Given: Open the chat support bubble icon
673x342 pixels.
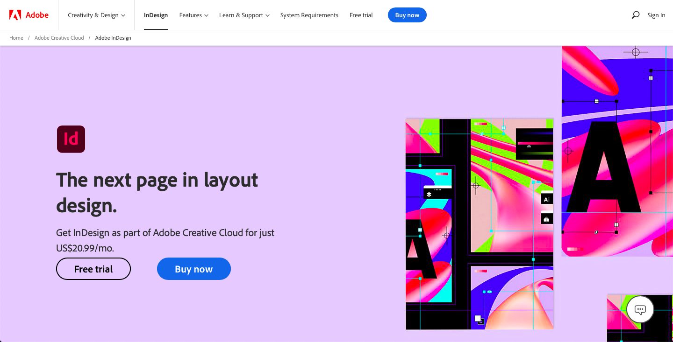Looking at the screenshot, I should (640, 309).
